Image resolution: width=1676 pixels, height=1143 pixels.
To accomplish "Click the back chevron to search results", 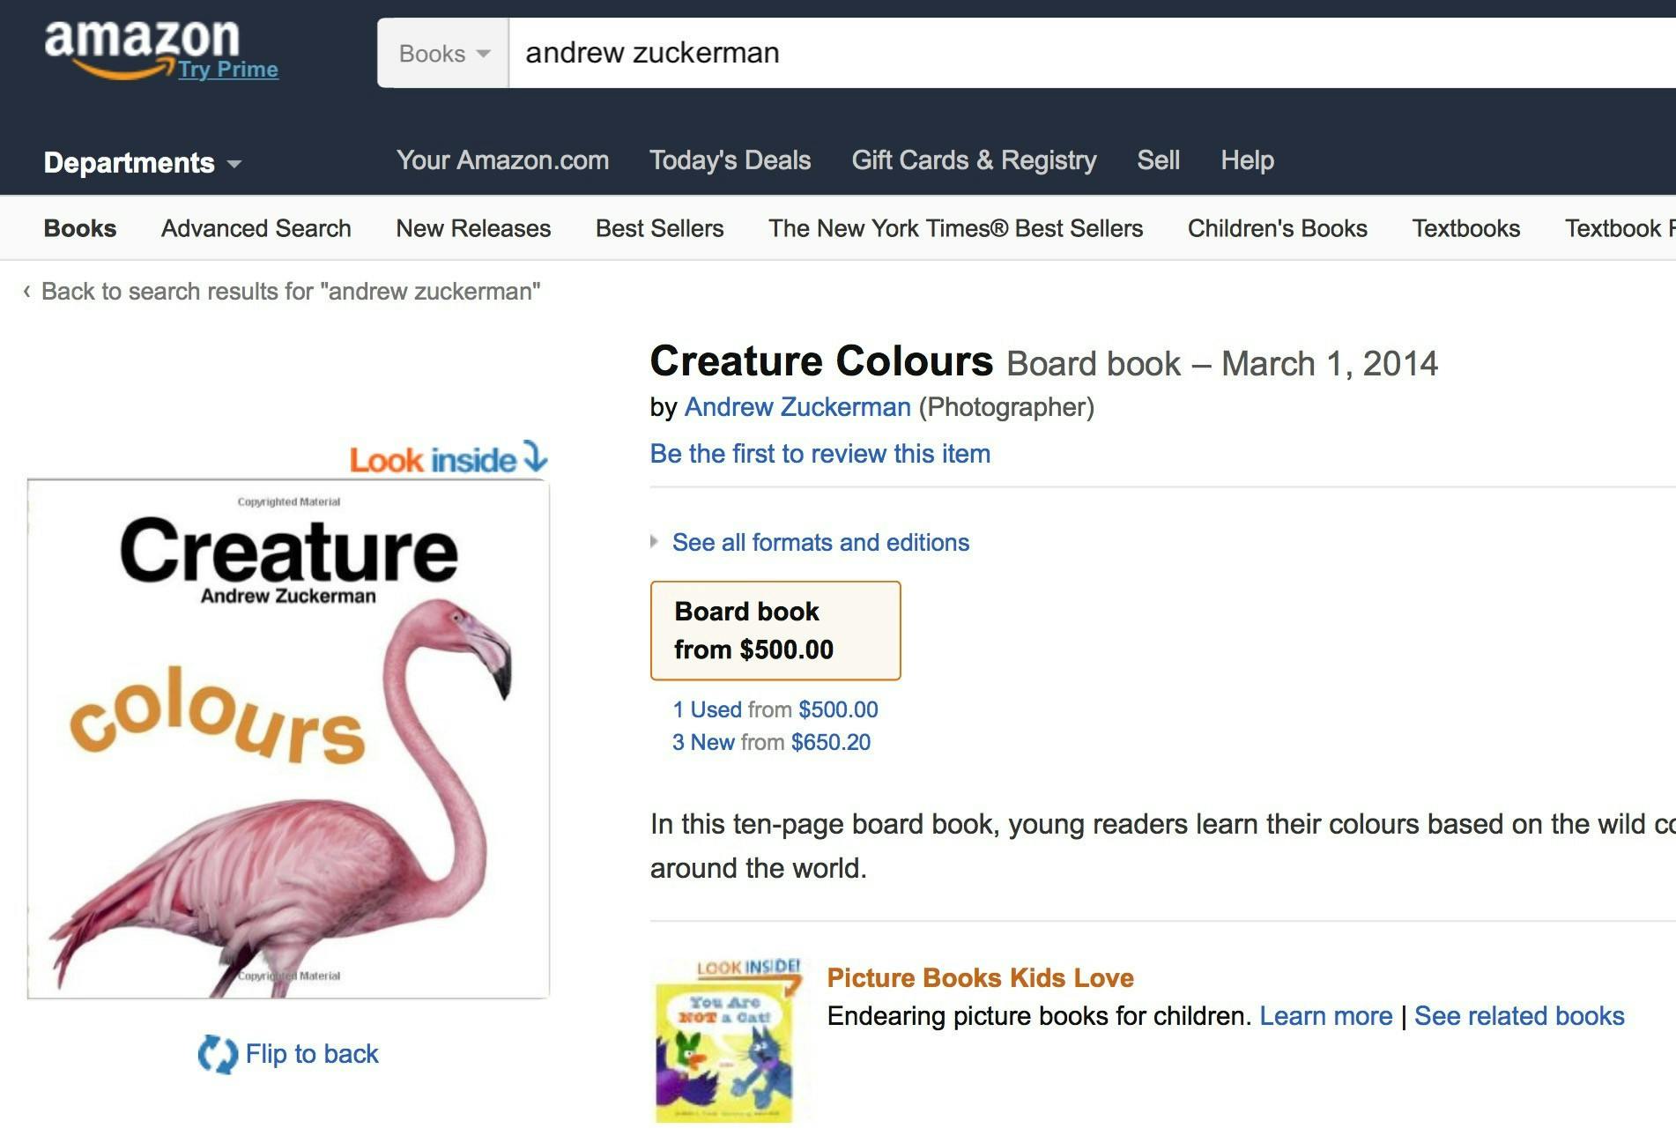I will tap(27, 291).
